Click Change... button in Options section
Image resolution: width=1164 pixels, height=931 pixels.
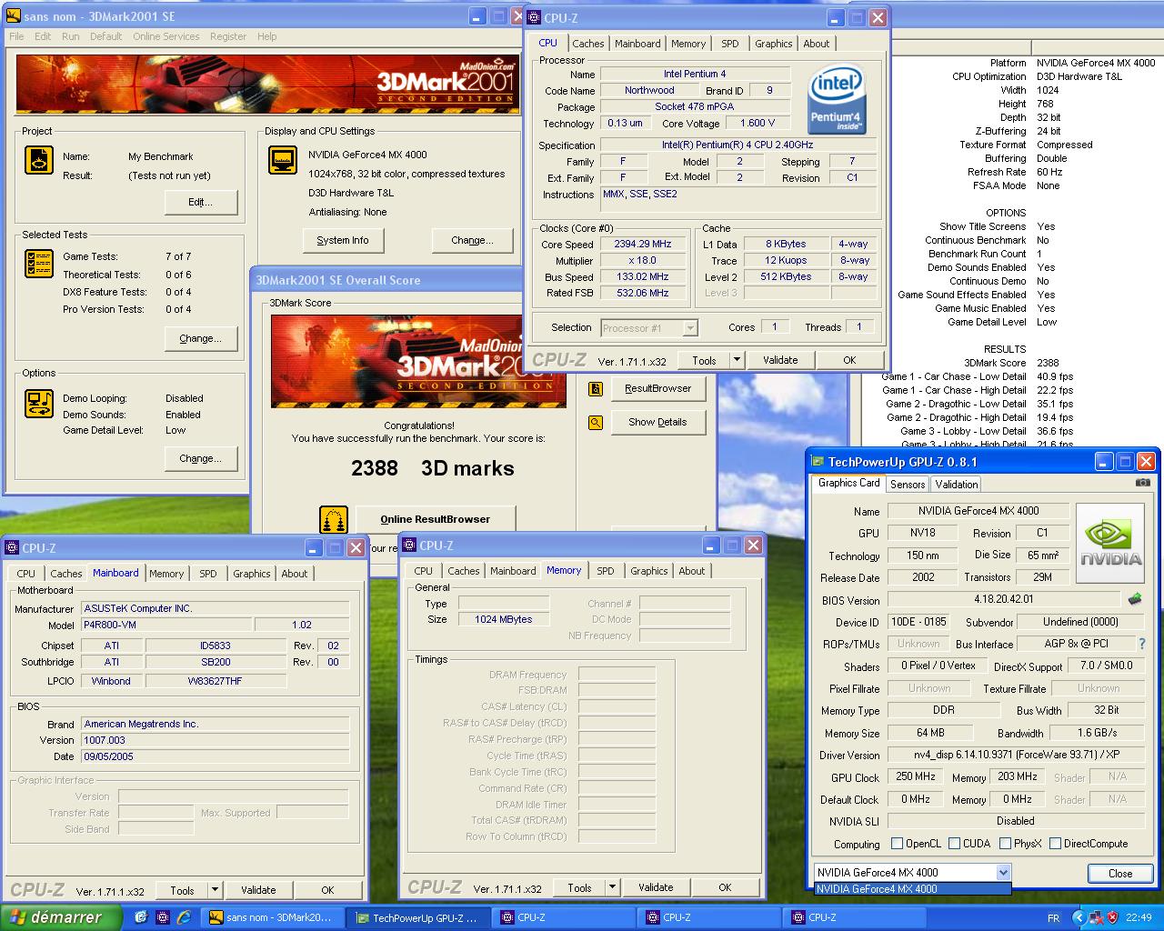[201, 458]
